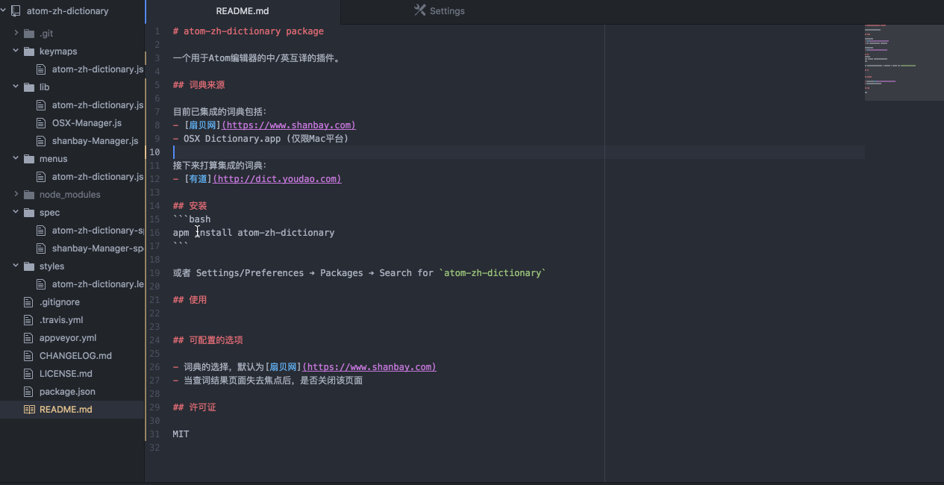Click the book icon next to README.md in tree
The image size is (944, 485).
(29, 410)
